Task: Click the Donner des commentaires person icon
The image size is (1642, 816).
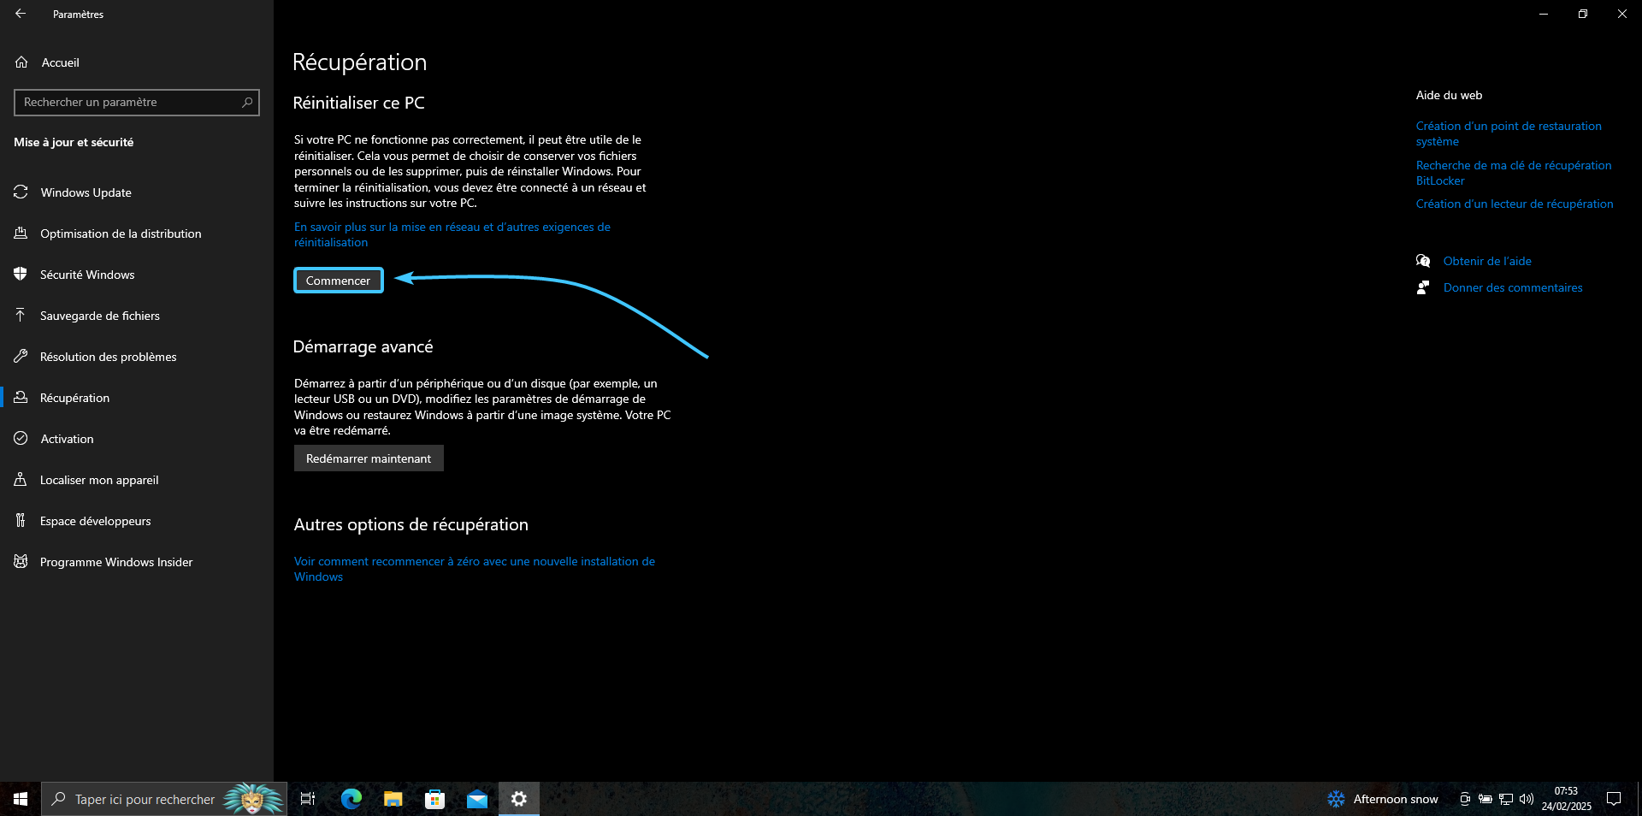Action: click(x=1423, y=287)
